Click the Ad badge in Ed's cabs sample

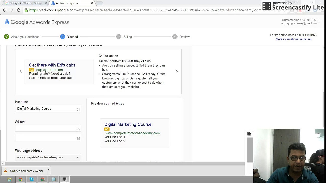point(31,70)
